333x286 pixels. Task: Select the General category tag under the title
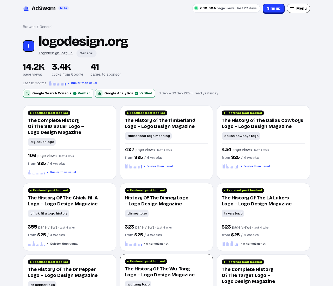[86, 53]
